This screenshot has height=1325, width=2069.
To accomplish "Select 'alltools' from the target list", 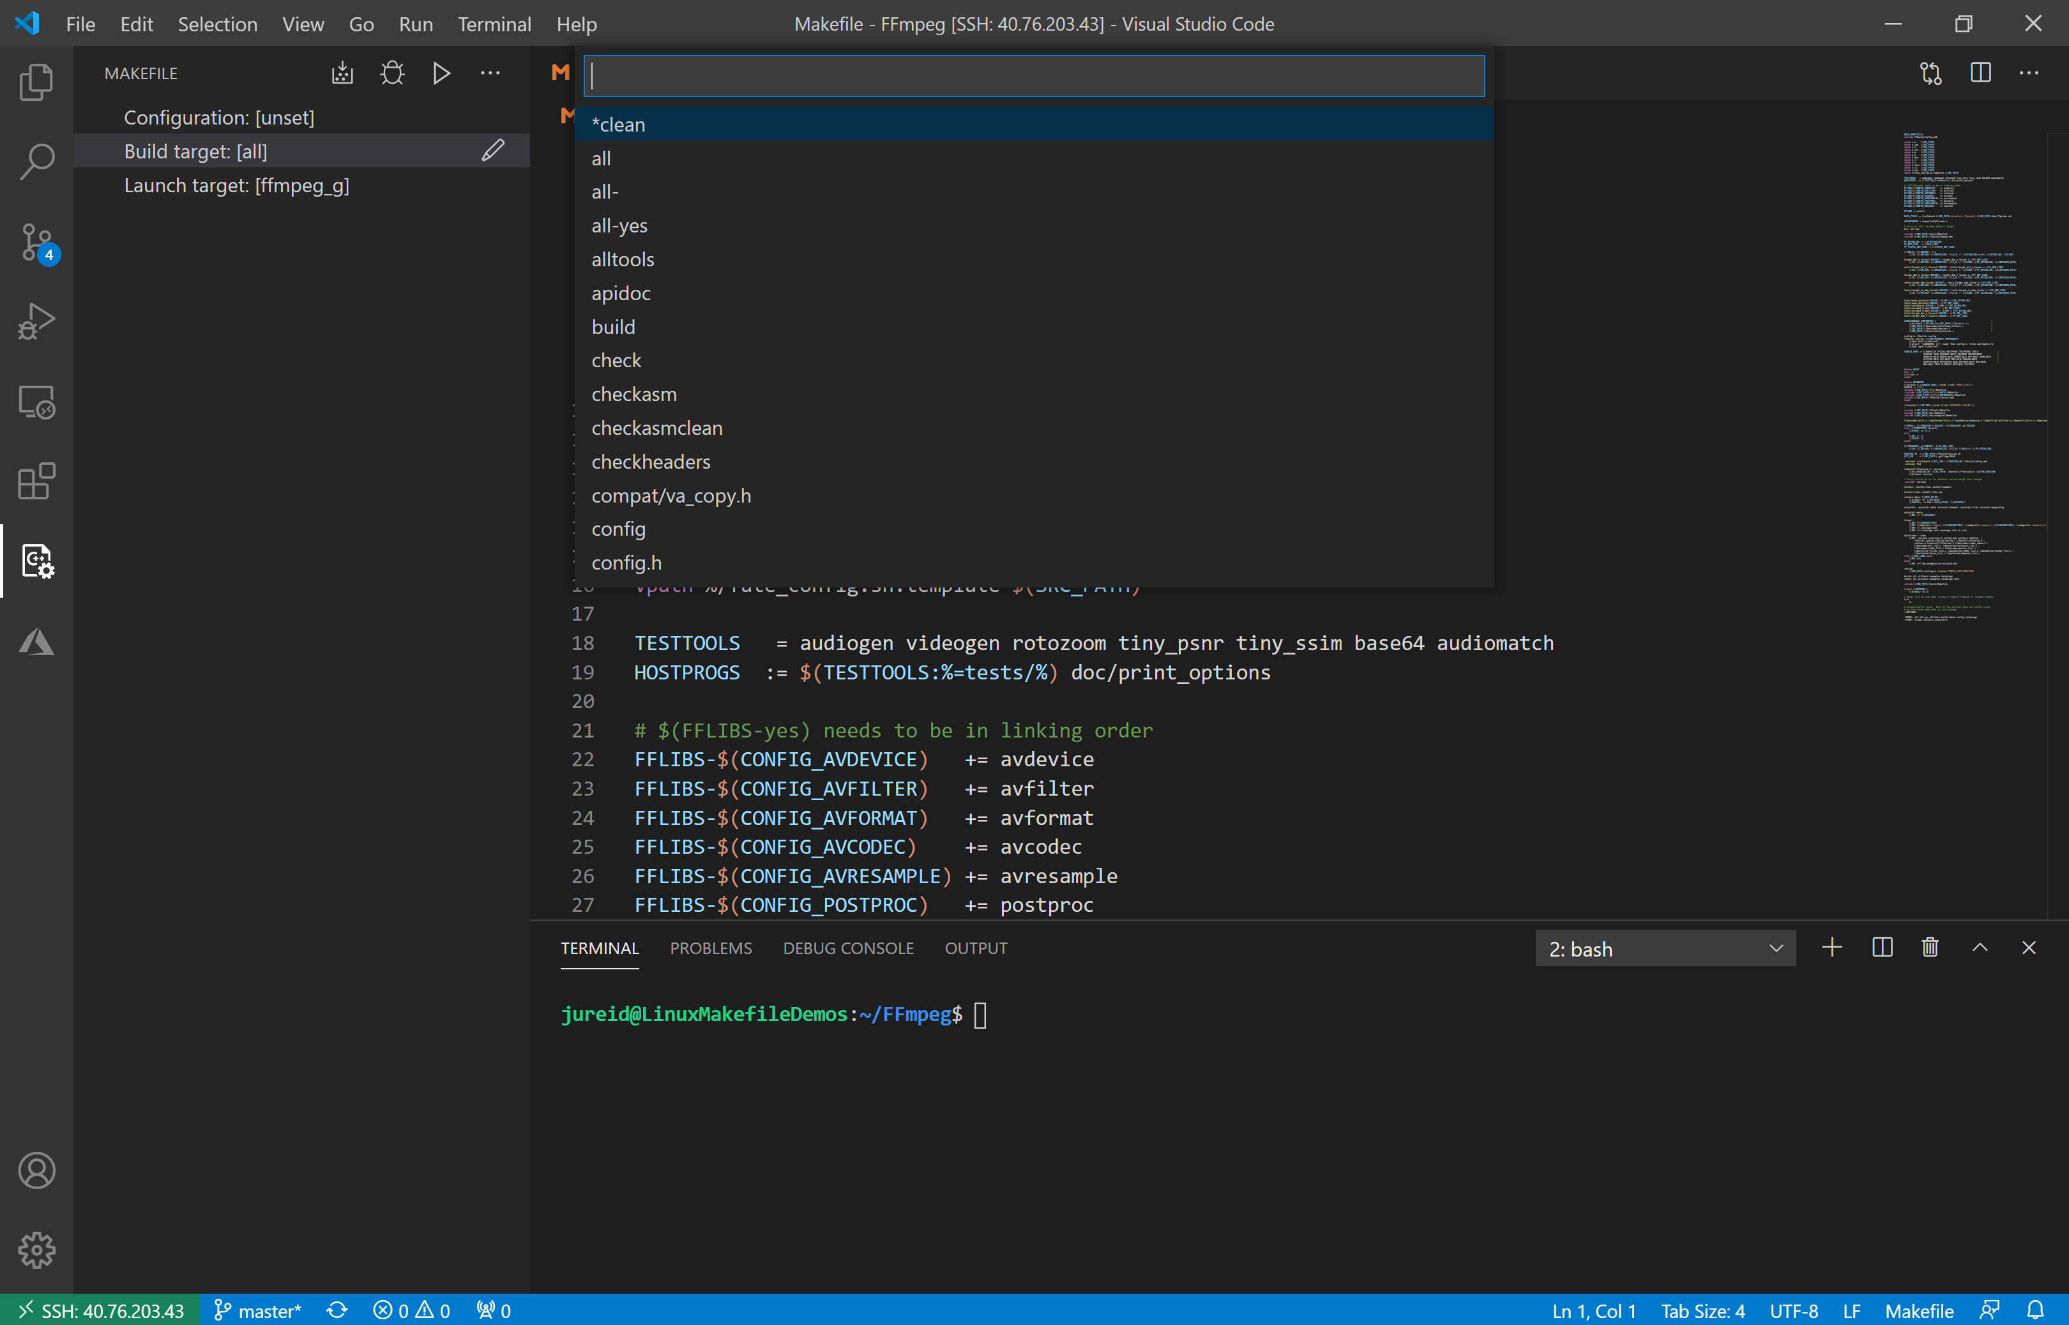I will point(623,259).
